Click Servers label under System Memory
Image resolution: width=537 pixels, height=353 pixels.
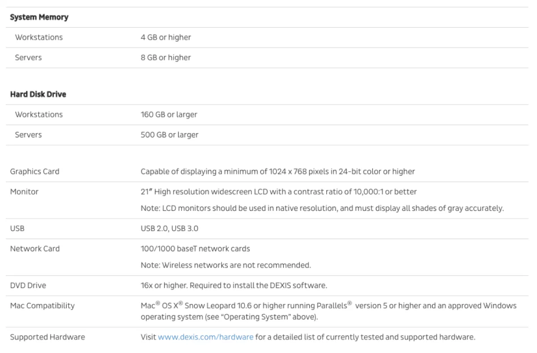tap(29, 58)
